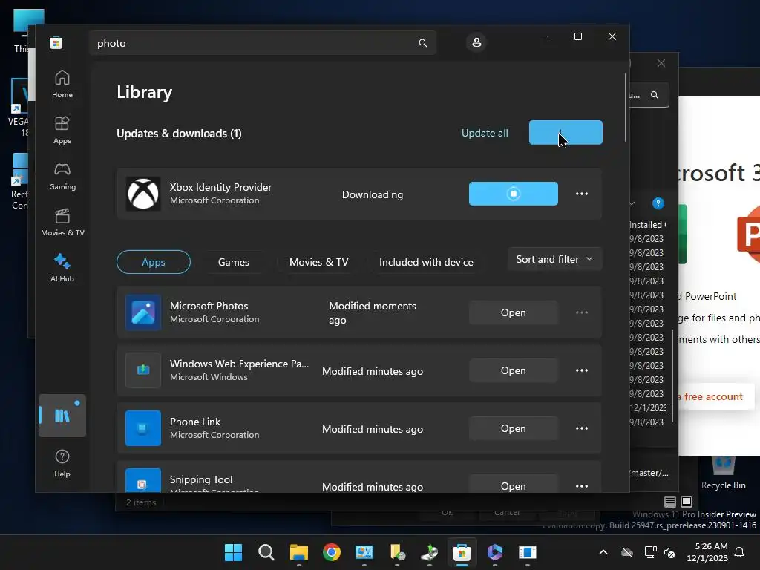Open more options for Xbox Identity Provider
Viewport: 760px width, 570px height.
tap(582, 194)
